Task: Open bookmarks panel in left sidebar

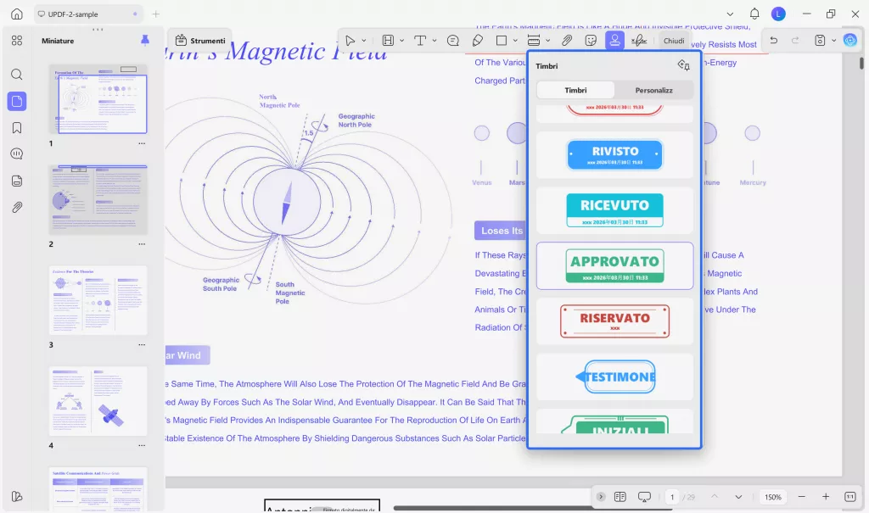Action: 17,128
